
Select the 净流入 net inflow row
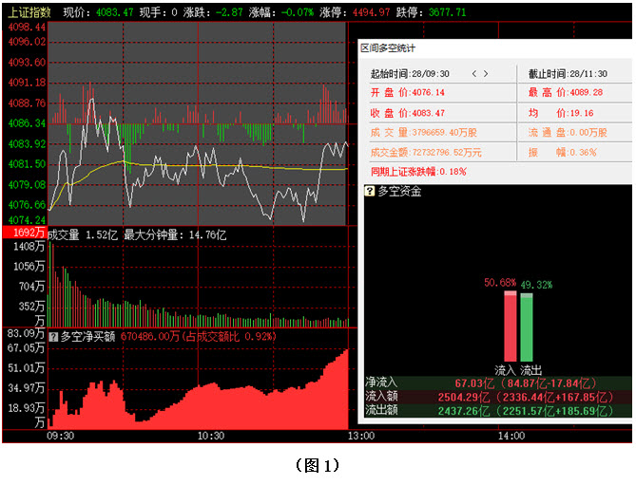click(497, 382)
